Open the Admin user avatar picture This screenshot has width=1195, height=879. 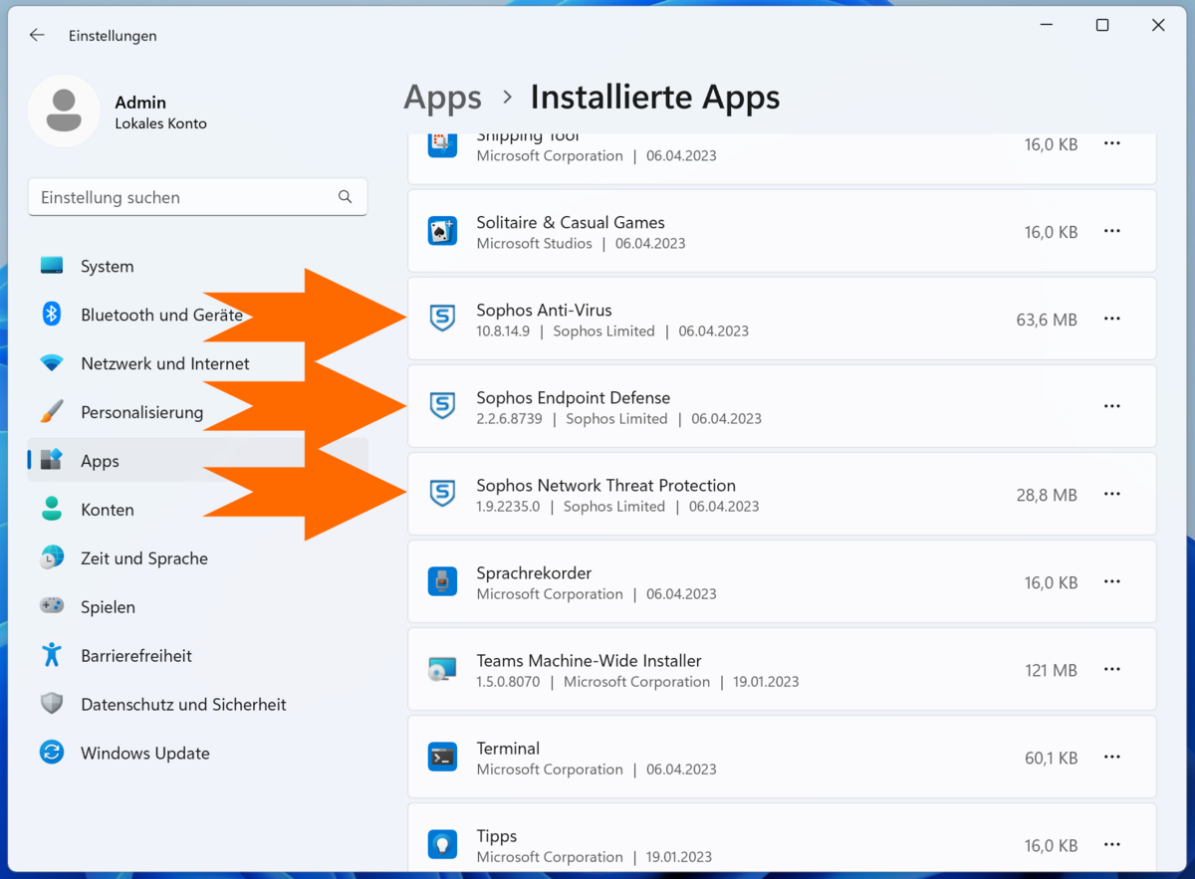click(64, 110)
